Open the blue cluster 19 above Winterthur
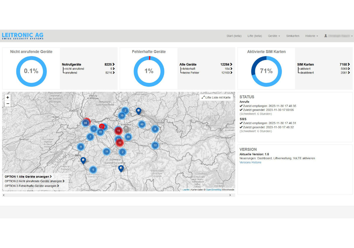The width and height of the screenshot is (354, 248). coord(122,116)
